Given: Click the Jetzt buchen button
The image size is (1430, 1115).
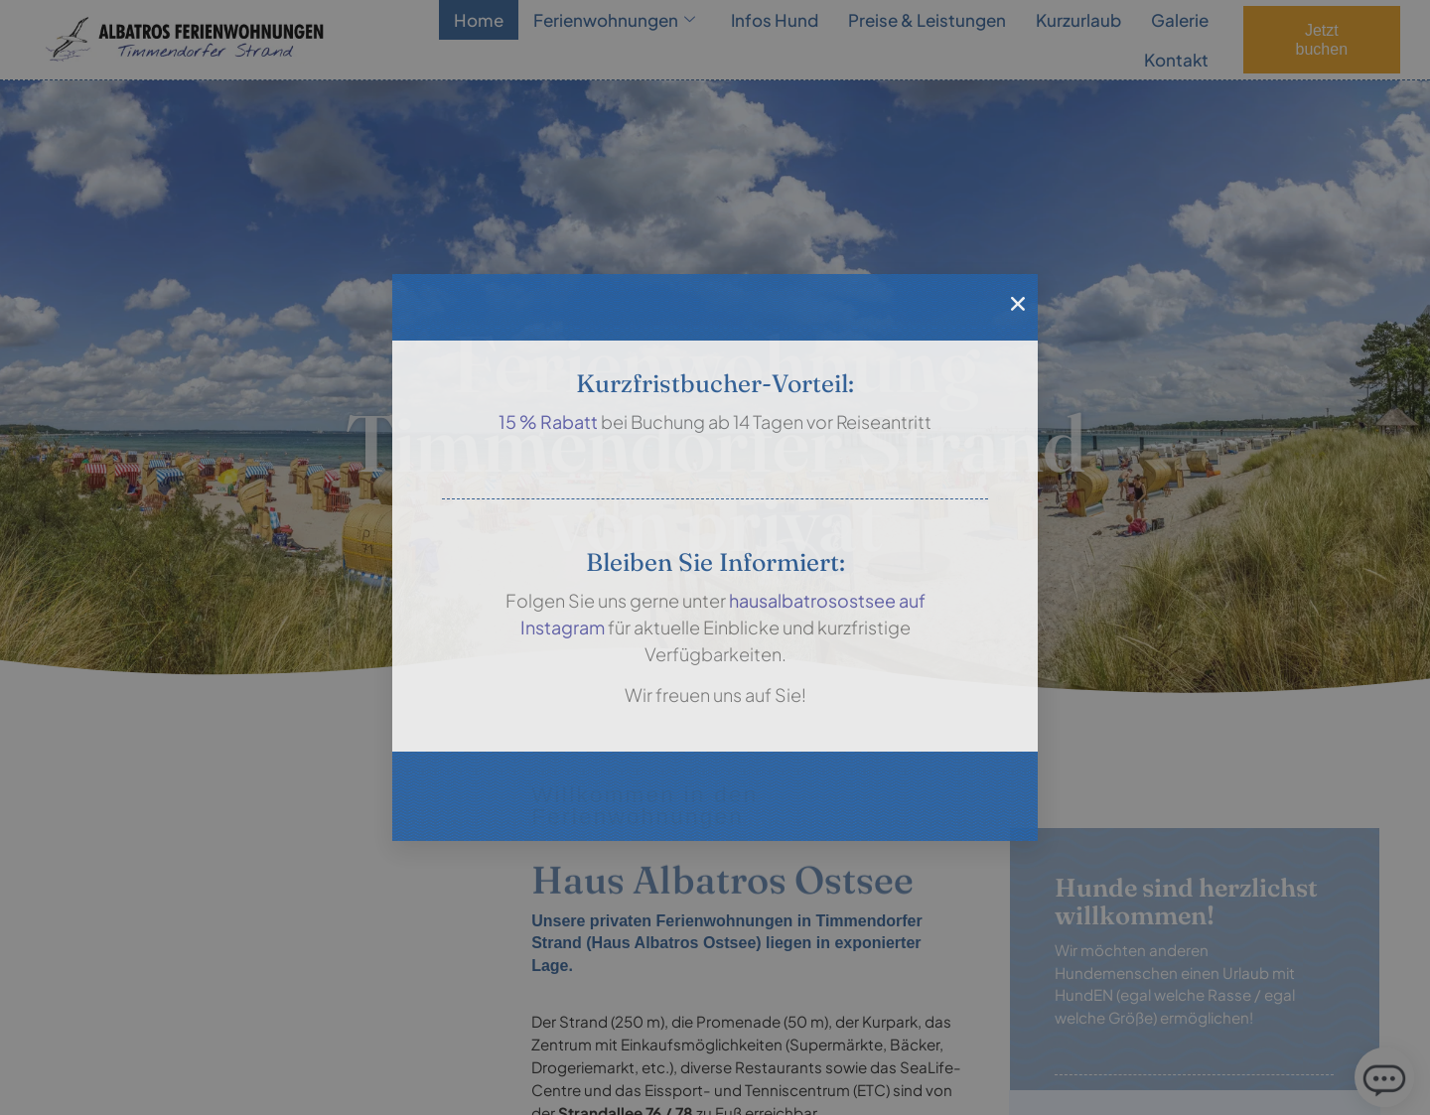Looking at the screenshot, I should 1321,40.
